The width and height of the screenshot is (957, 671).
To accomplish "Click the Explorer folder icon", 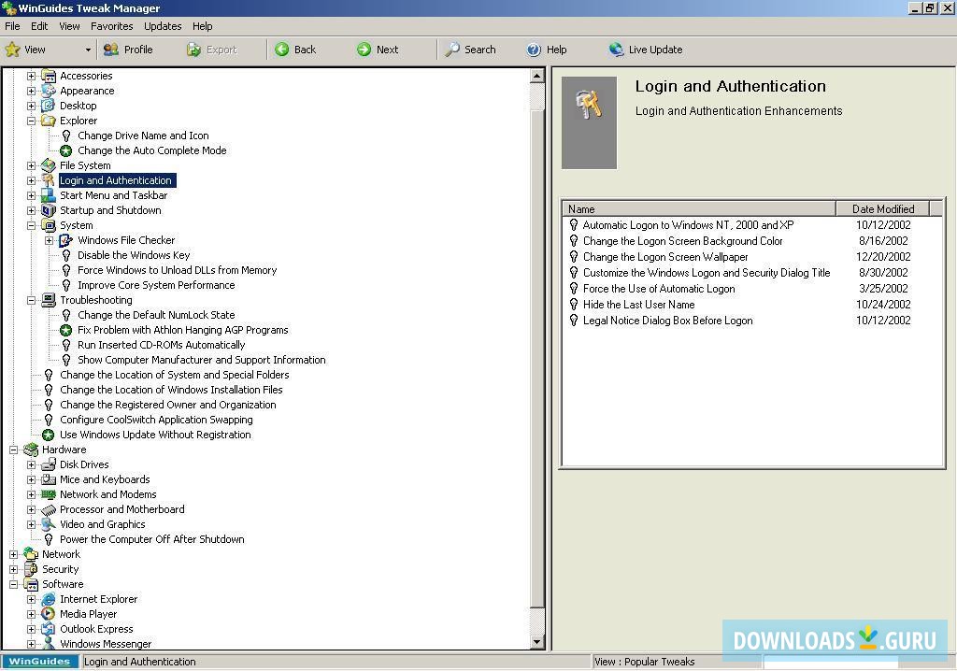I will 49,121.
